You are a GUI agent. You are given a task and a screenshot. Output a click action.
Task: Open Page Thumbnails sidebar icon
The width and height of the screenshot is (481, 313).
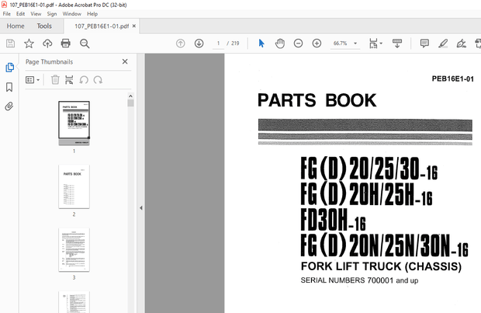point(9,68)
